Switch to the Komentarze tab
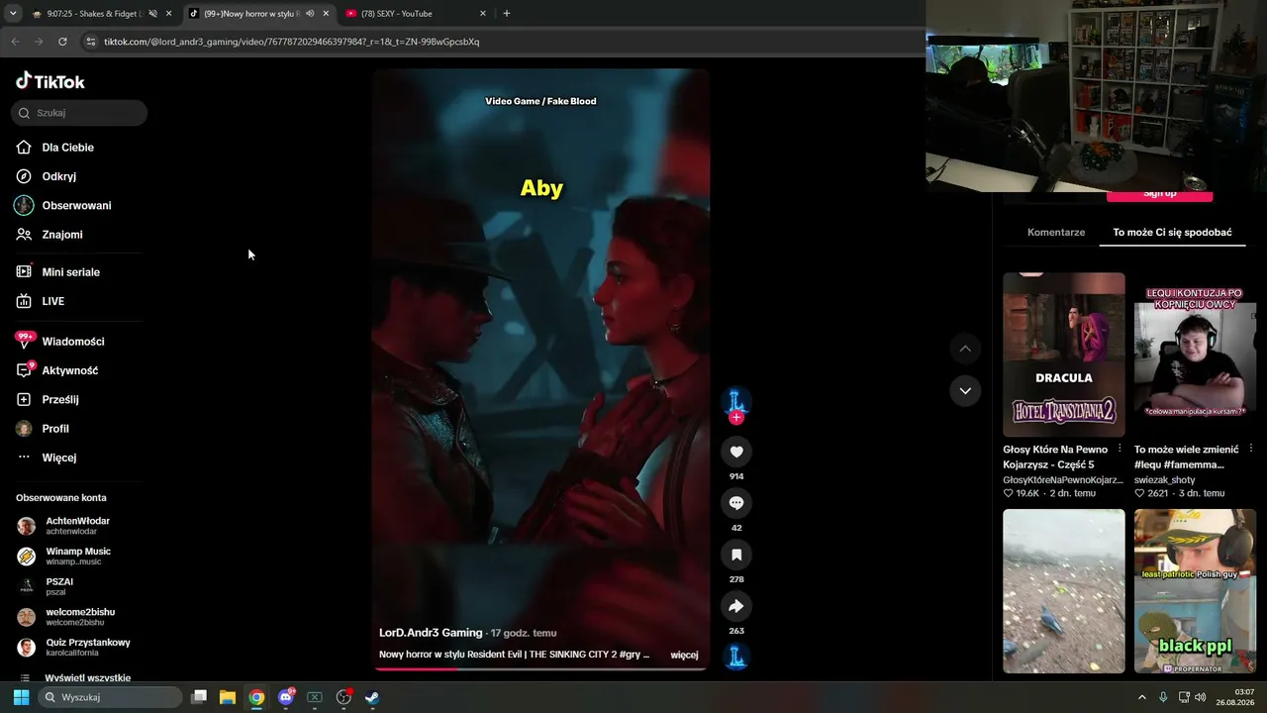Screen dimensions: 1267x713 pos(1056,233)
